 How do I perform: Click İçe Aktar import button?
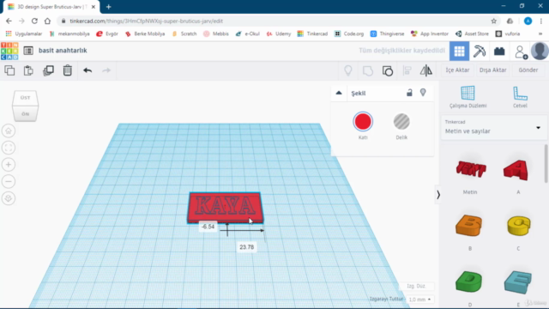(x=457, y=70)
